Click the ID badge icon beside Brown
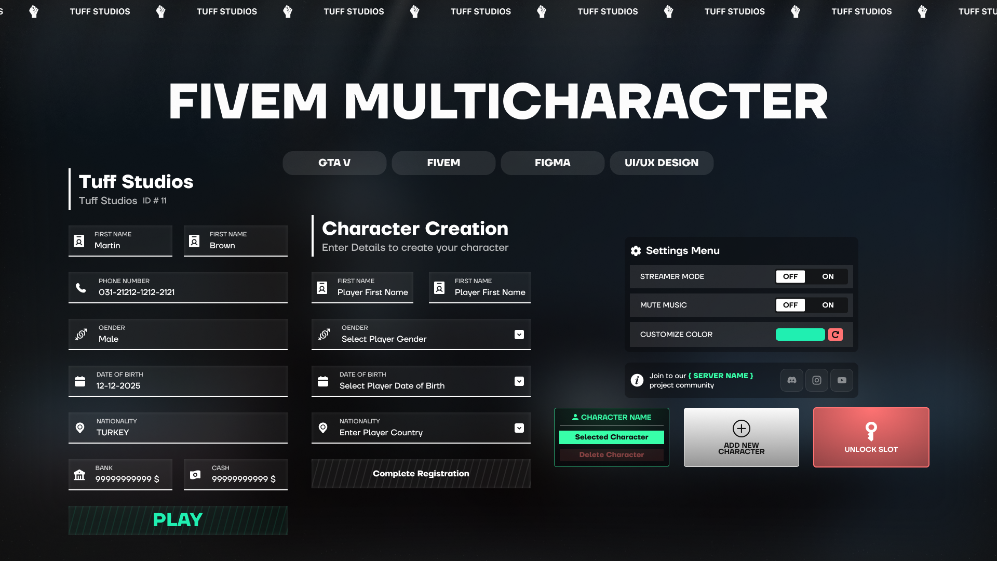 tap(194, 241)
